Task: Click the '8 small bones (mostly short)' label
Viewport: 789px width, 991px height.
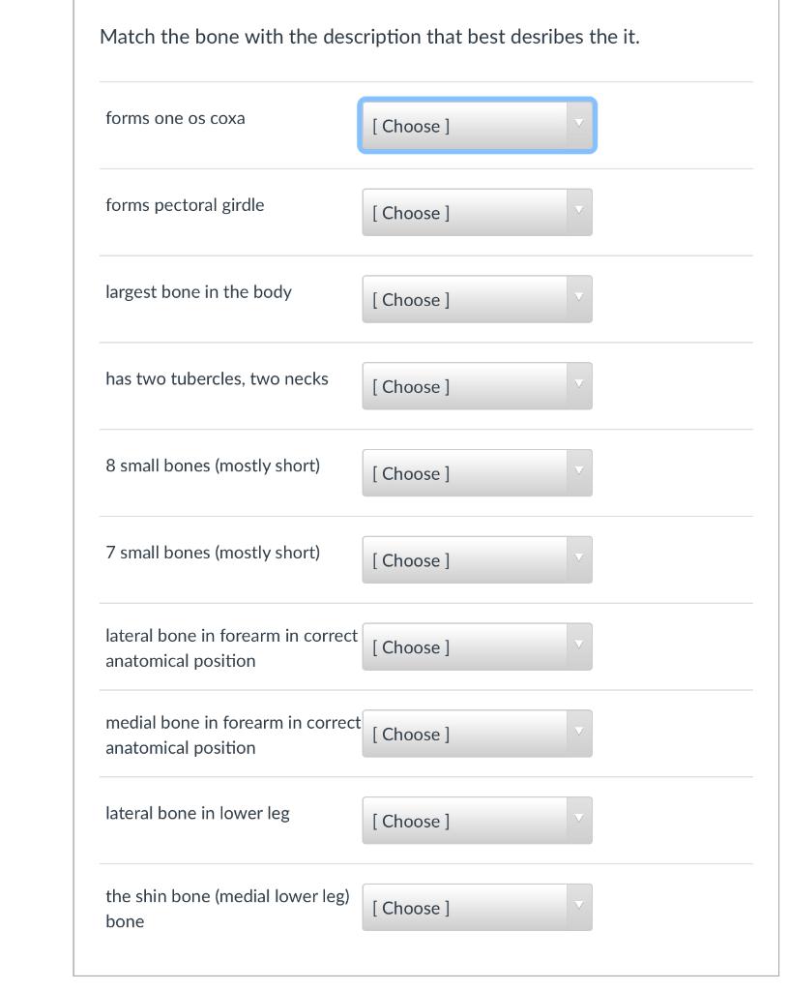Action: 213,465
